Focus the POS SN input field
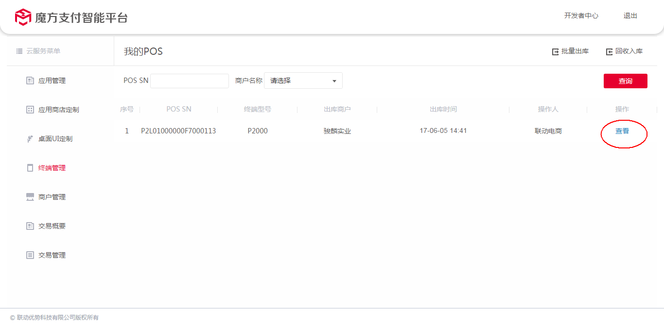The height and width of the screenshot is (323, 664). click(190, 81)
